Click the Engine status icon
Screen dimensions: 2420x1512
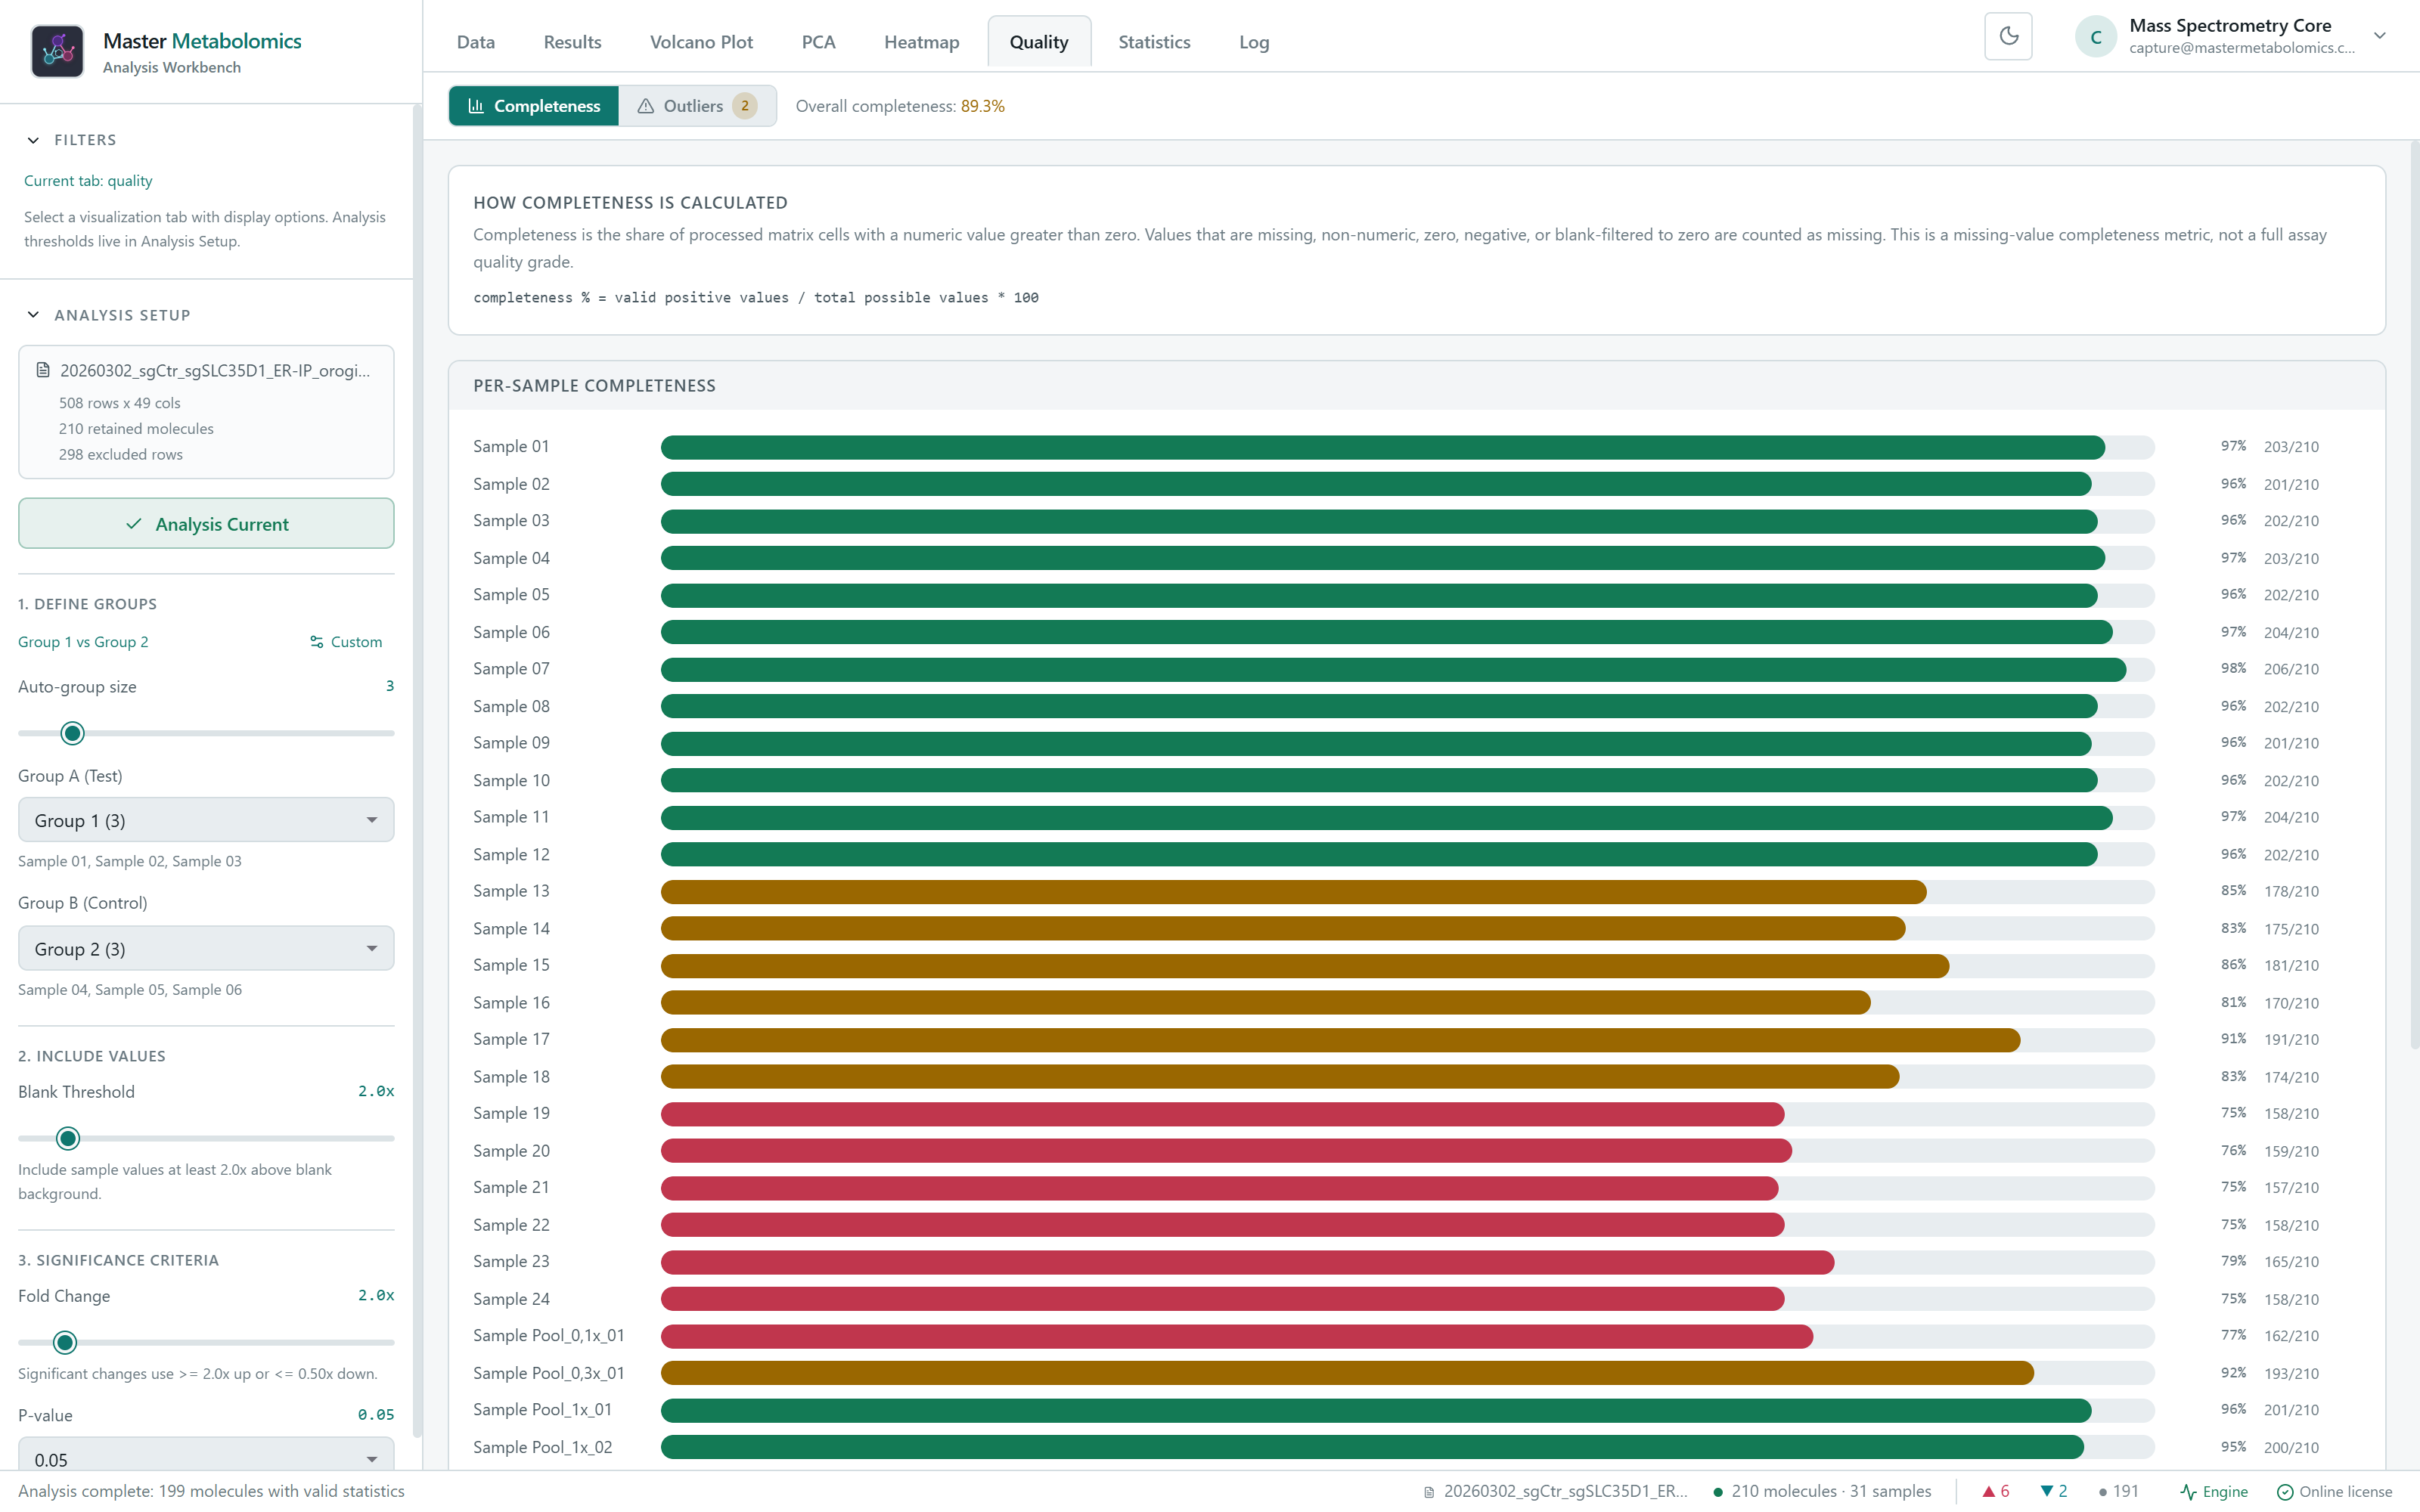click(x=2188, y=1491)
